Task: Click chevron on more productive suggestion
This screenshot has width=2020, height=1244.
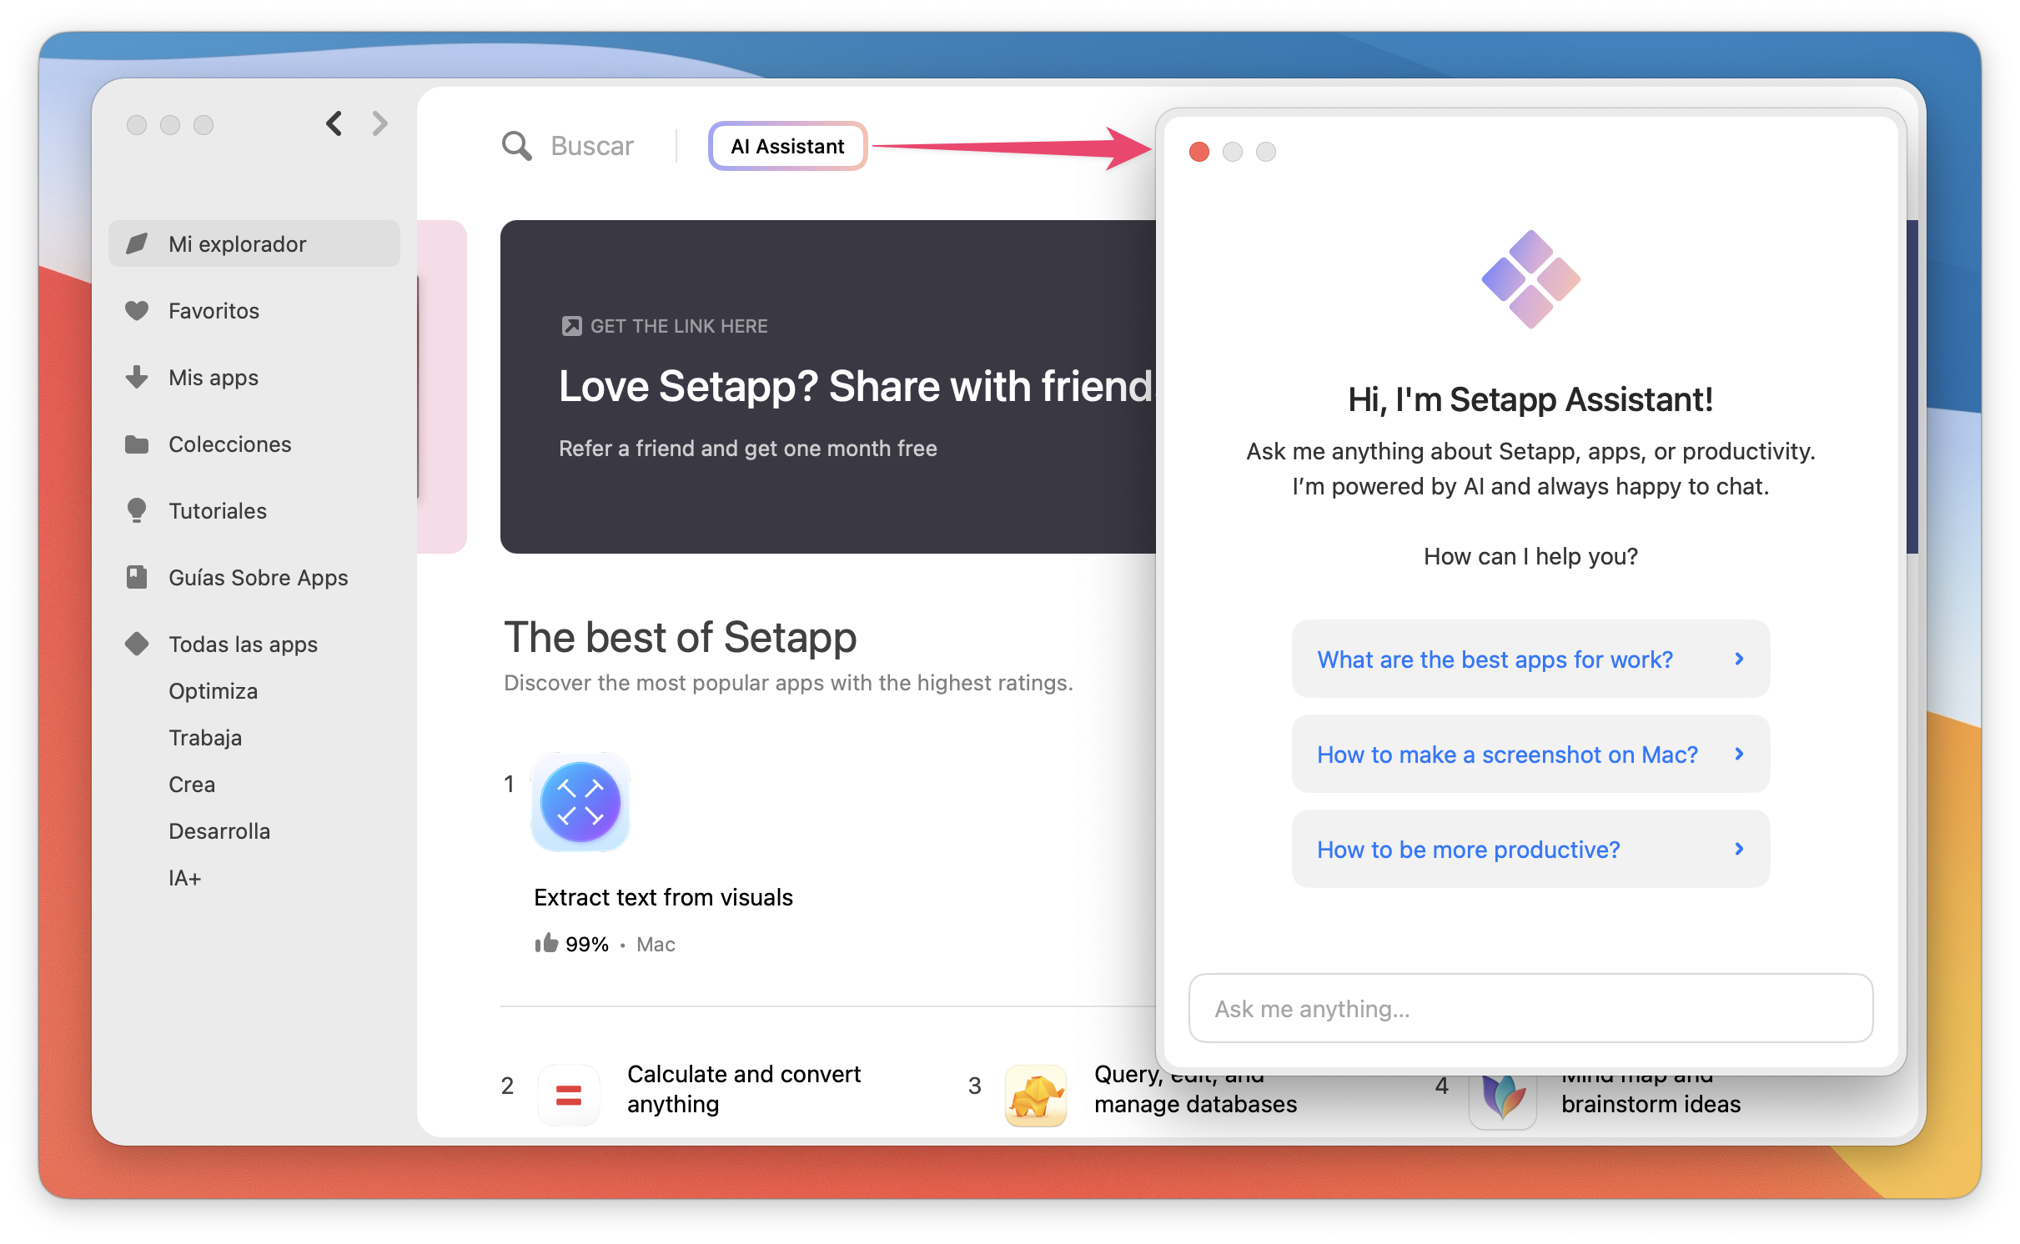Action: pyautogui.click(x=1739, y=849)
